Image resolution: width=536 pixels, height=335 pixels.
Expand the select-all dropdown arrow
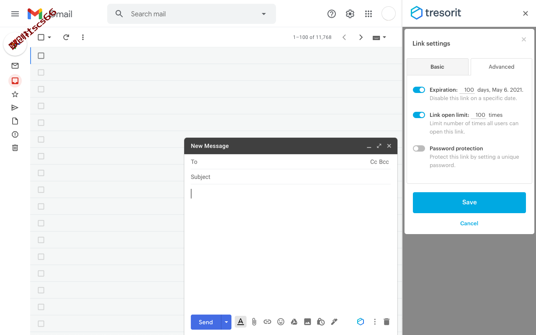pos(49,37)
